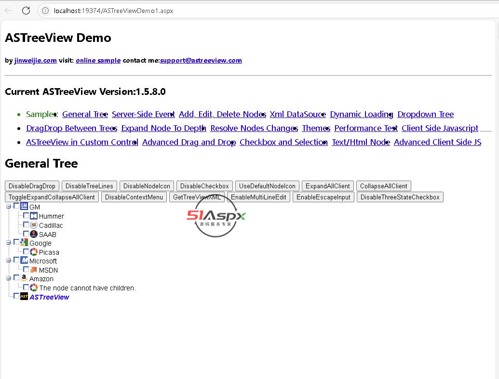
Task: Click the DisableNodeIcon button
Action: click(147, 186)
